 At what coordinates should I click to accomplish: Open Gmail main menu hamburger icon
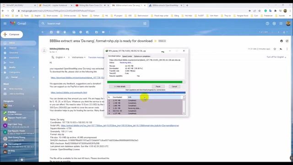[5, 23]
